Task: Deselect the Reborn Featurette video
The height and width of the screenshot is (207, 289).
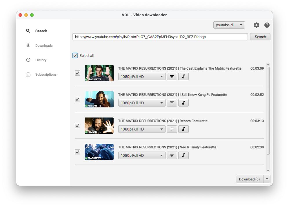Action: tap(77, 126)
